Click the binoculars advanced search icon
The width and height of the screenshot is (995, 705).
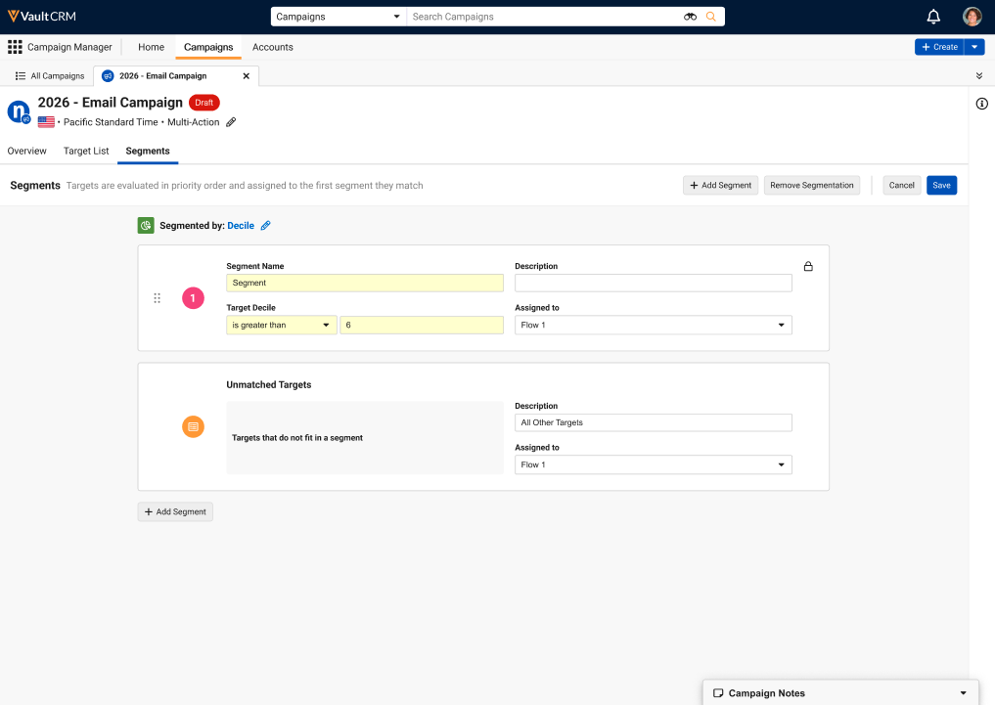click(x=690, y=17)
